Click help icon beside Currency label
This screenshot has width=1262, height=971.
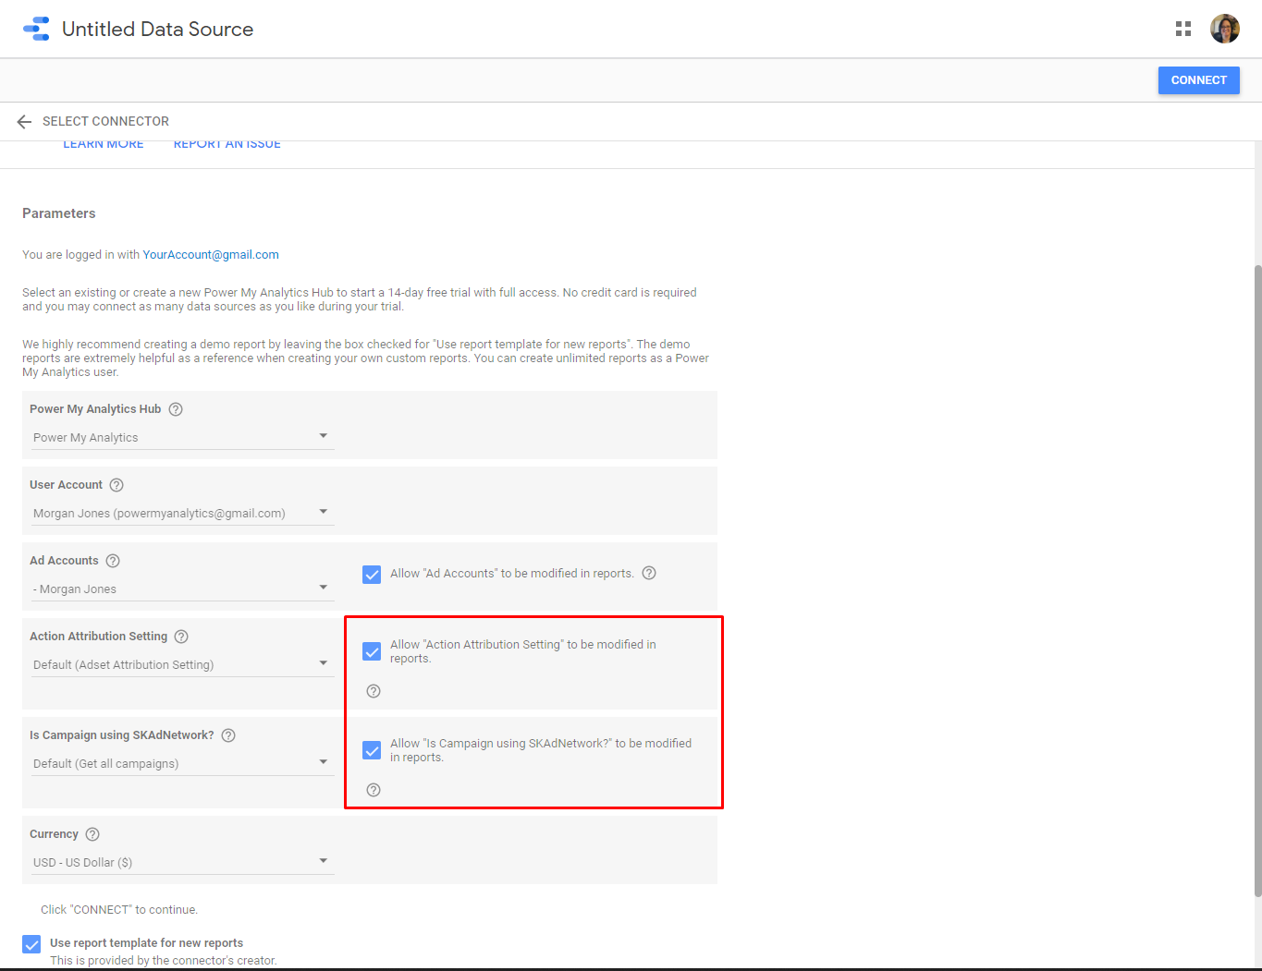(92, 834)
